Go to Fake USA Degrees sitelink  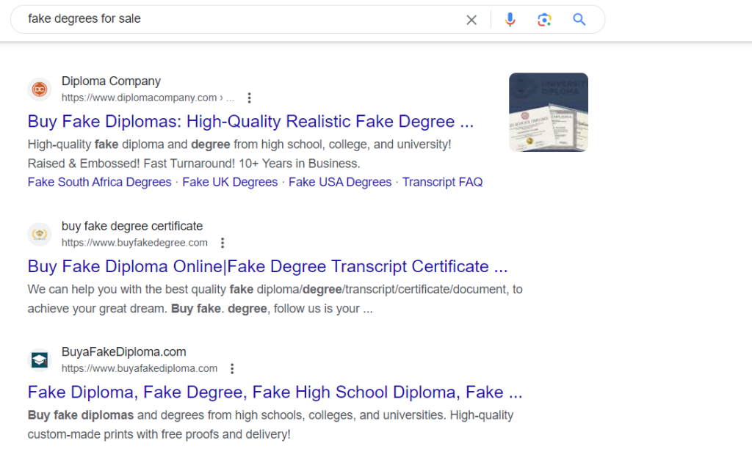[340, 182]
